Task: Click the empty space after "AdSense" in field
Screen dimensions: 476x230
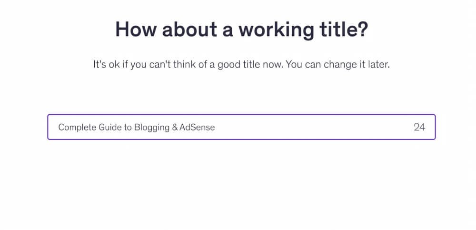Action: click(309, 127)
